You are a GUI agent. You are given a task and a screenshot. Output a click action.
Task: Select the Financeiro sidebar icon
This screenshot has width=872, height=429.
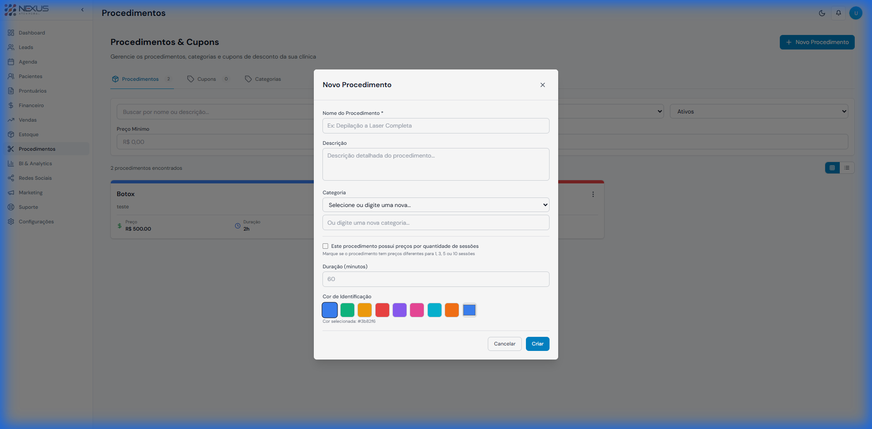click(11, 105)
